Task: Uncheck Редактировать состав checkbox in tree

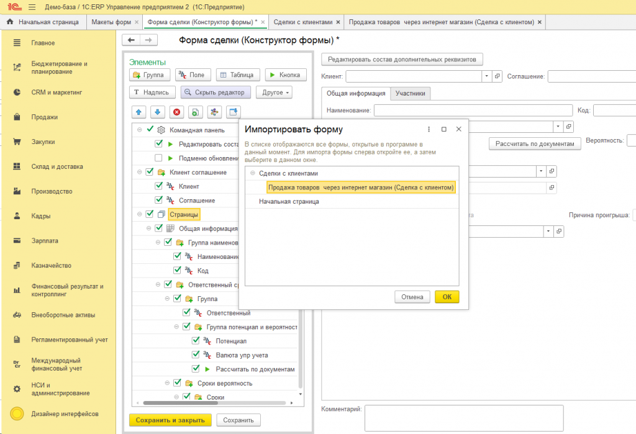Action: tap(158, 143)
